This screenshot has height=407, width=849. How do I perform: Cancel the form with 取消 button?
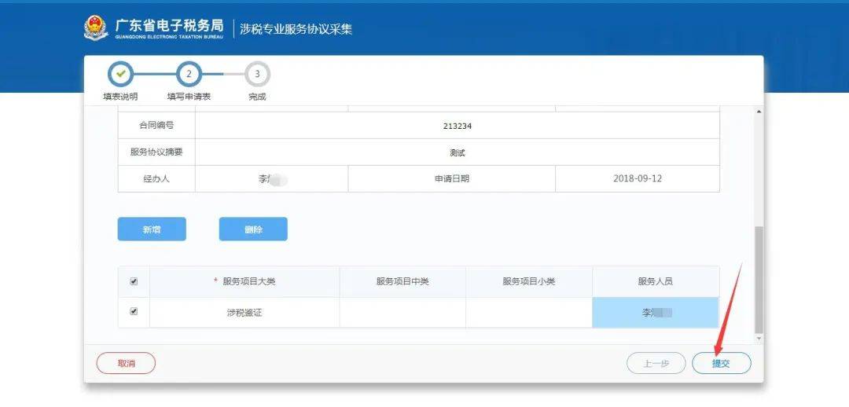126,363
